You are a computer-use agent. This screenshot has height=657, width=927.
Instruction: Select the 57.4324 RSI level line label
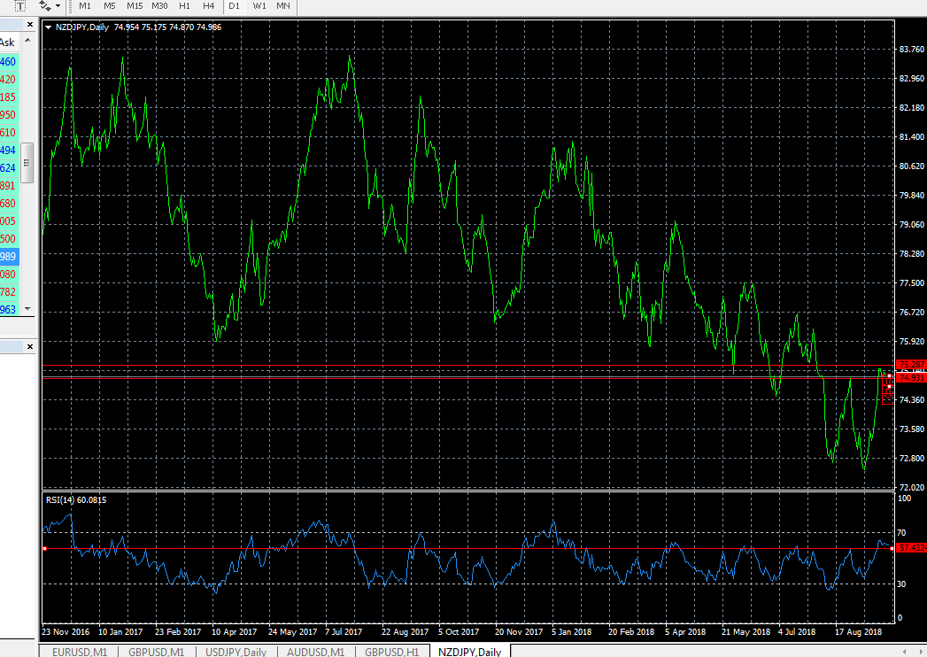click(912, 548)
